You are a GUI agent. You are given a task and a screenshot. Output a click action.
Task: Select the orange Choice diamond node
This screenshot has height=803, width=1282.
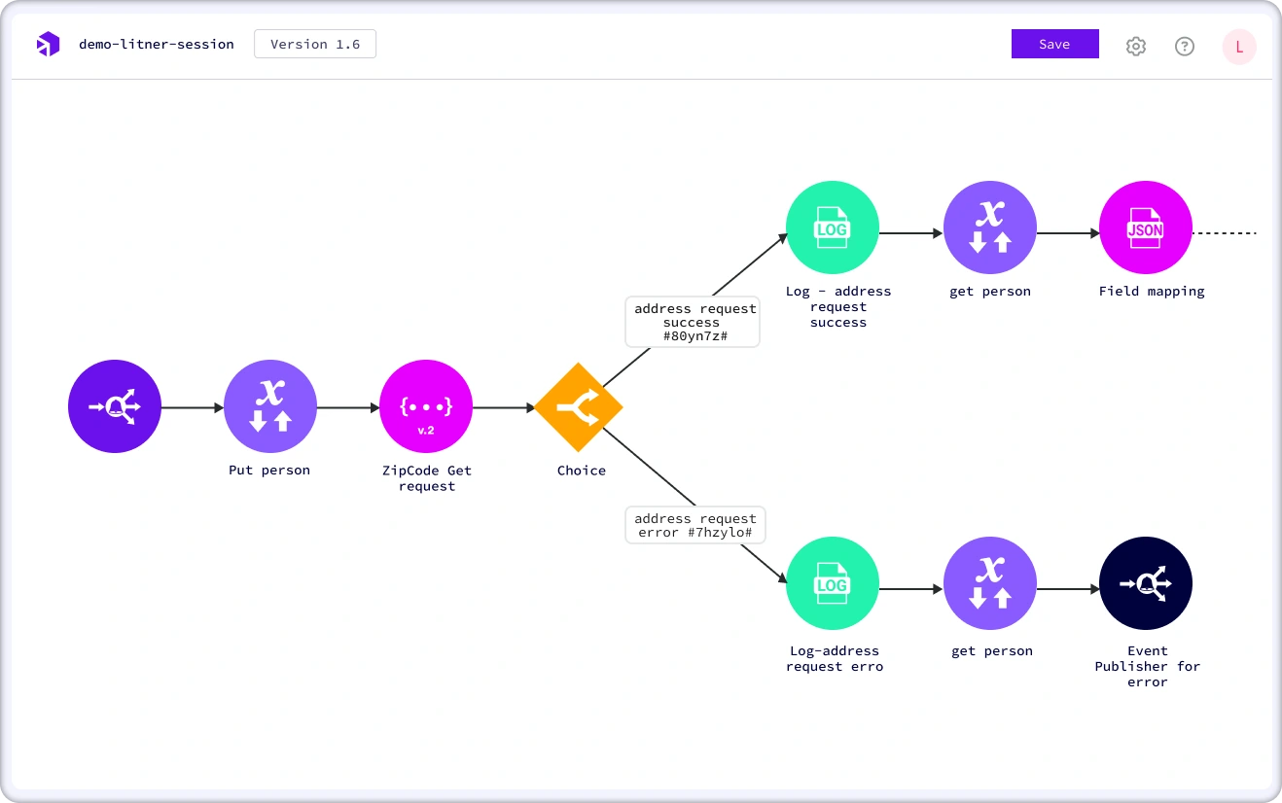579,407
